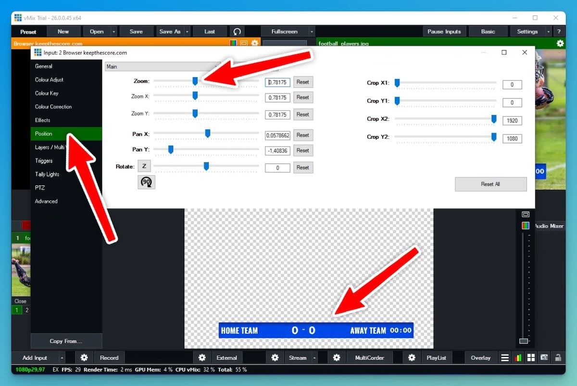This screenshot has height=386, width=577.
Task: Open the Stream dropdown arrow
Action: point(313,358)
